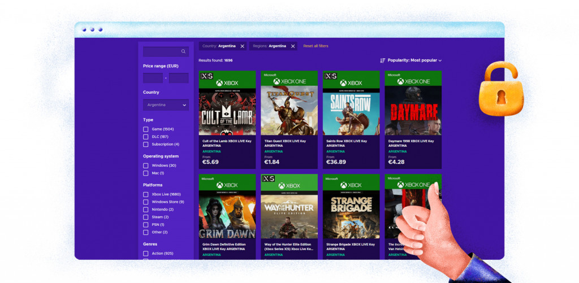Check the Other (2) platform checkbox
The width and height of the screenshot is (579, 283).
point(145,233)
